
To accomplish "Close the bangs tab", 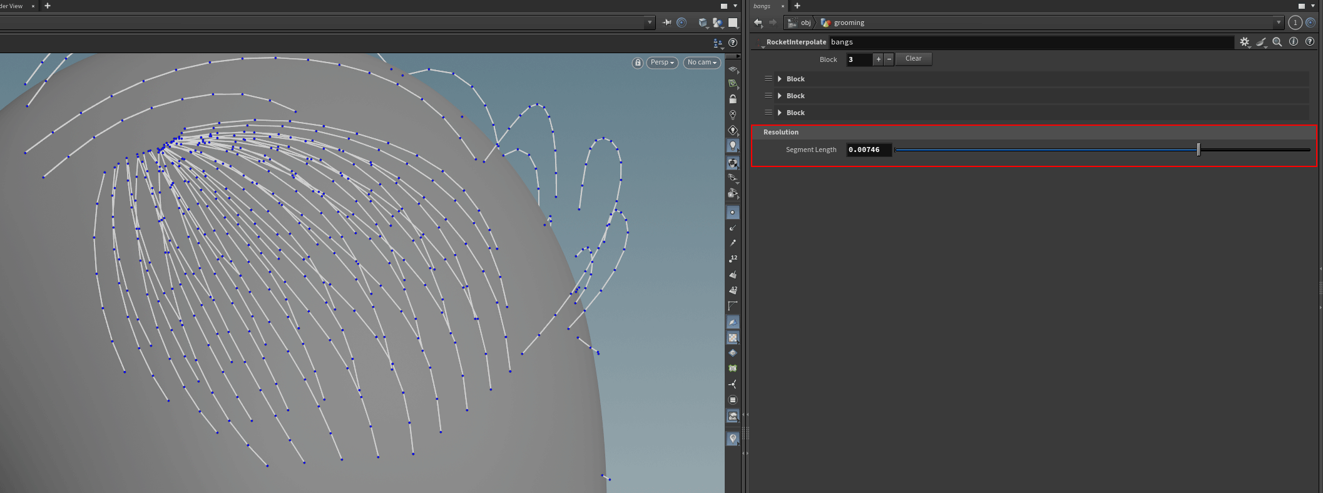I will [x=782, y=6].
